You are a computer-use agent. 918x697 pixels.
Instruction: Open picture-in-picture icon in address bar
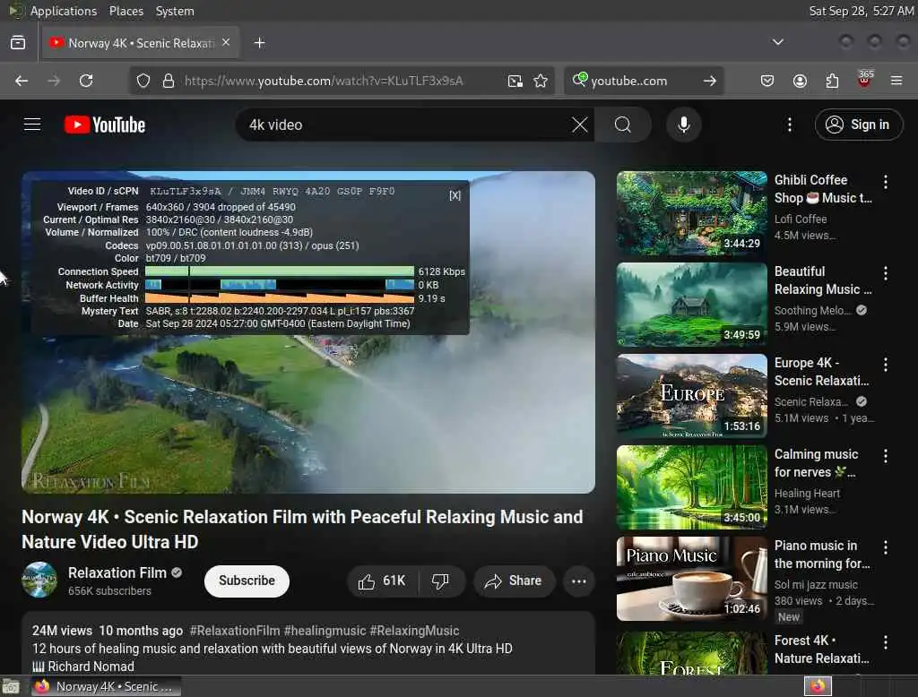[x=515, y=81]
